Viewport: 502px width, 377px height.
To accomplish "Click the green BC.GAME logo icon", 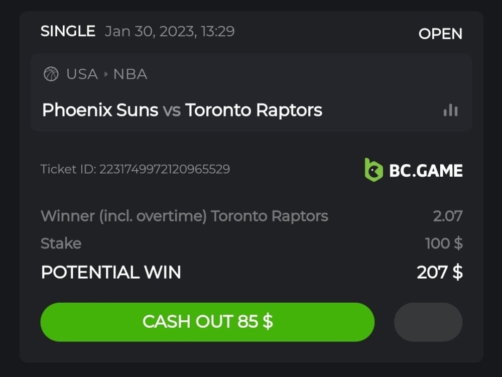I will pyautogui.click(x=373, y=170).
